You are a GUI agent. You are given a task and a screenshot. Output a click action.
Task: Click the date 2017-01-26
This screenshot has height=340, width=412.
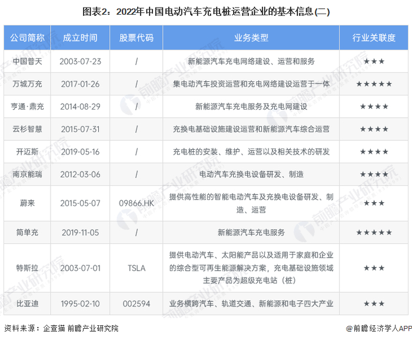coord(80,84)
